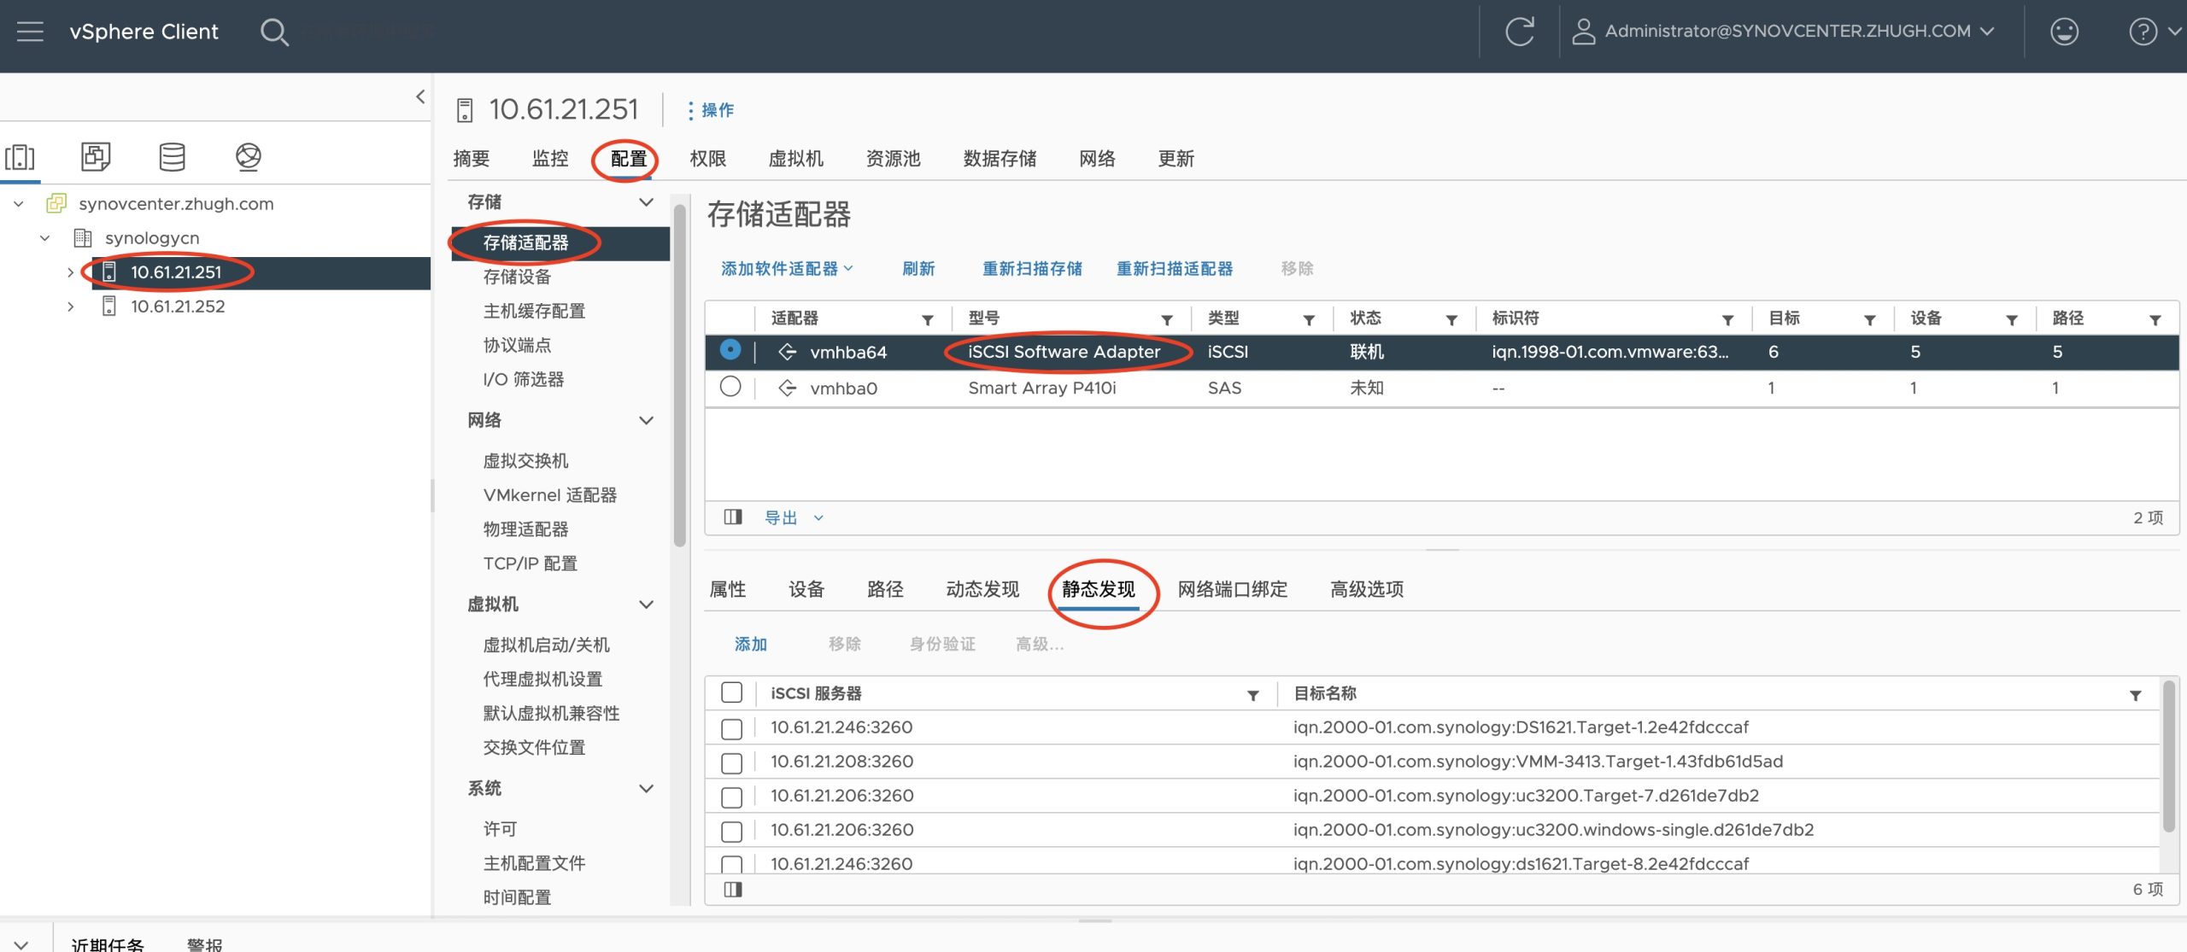Viewport: 2187px width, 952px height.
Task: Open the 近期任务 bottom panel tab
Action: [108, 943]
